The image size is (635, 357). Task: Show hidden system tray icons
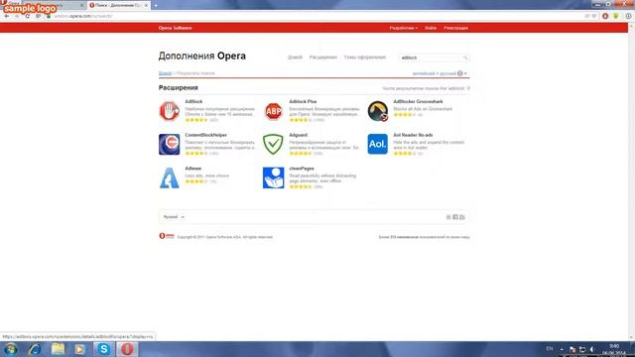point(562,349)
